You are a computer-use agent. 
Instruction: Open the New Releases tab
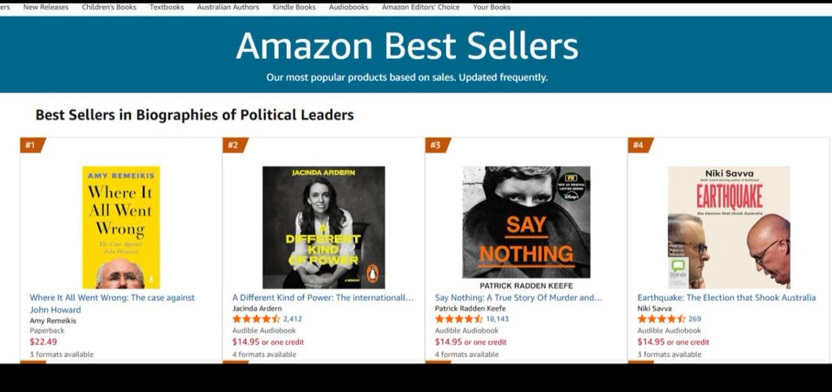tap(45, 7)
